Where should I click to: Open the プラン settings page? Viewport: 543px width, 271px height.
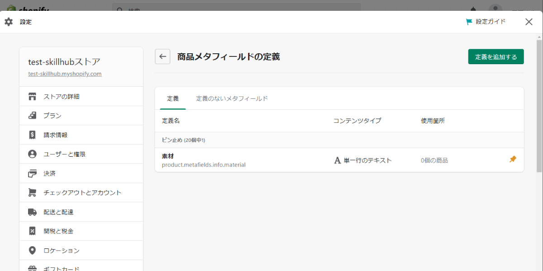(81, 116)
